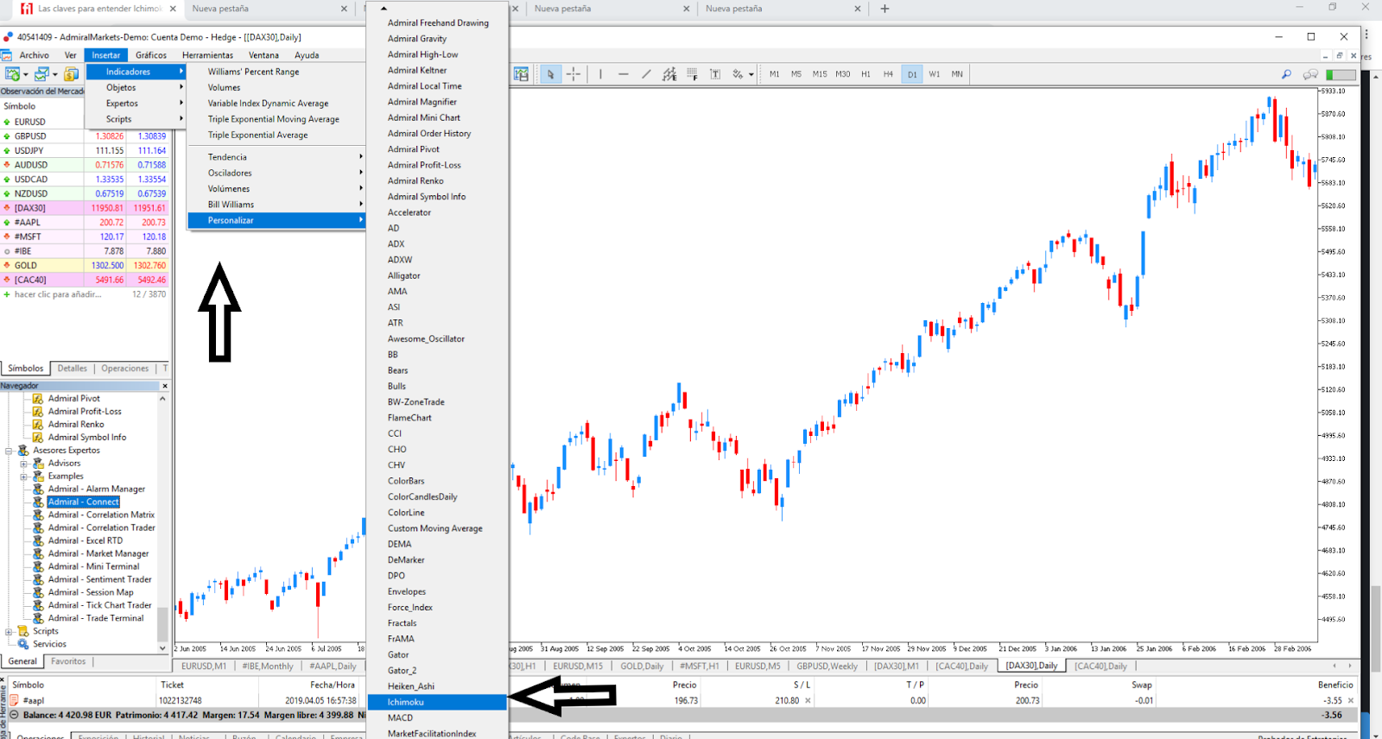Select the trendline drawing tool

646,74
